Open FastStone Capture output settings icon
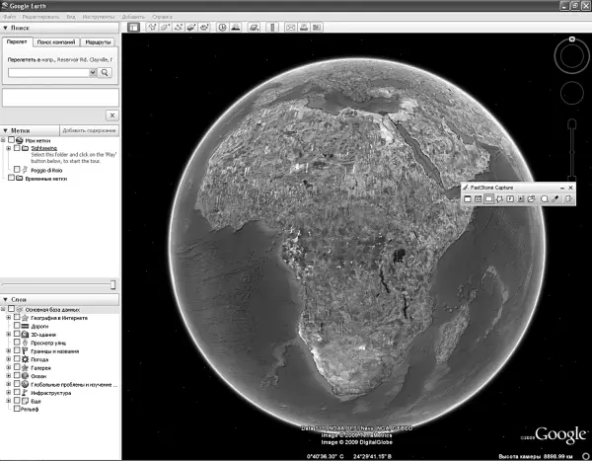The height and width of the screenshot is (461, 592). pos(568,198)
